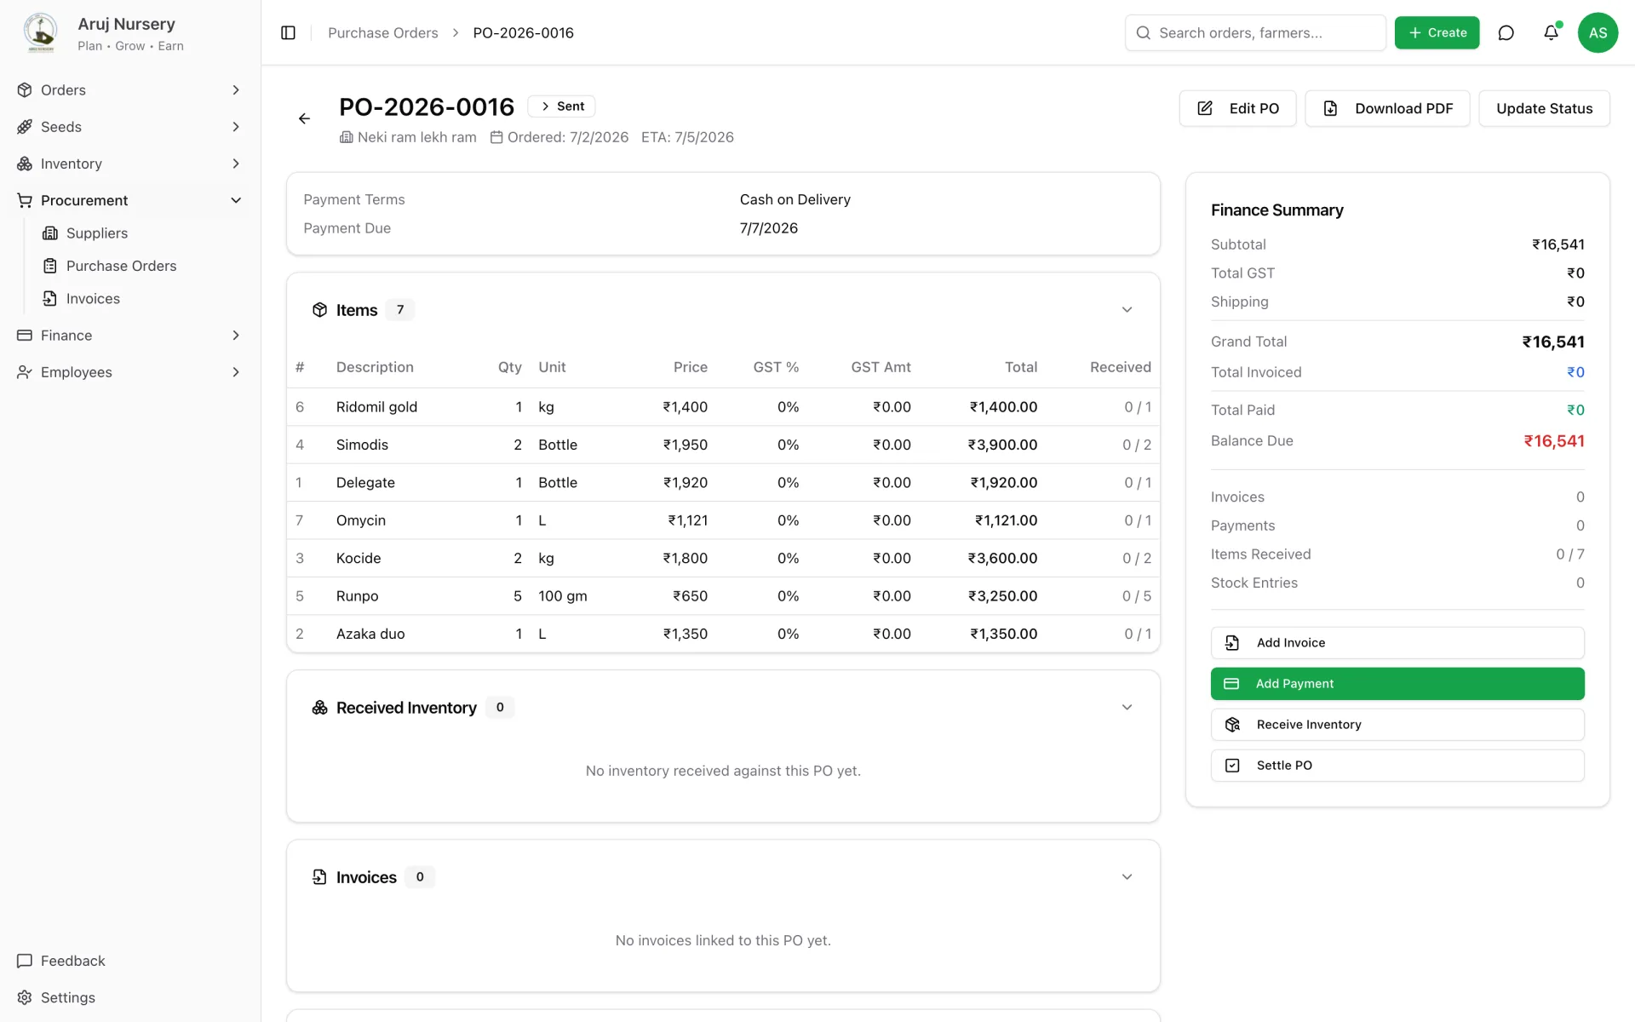Click the Aruj Nursery logo
The width and height of the screenshot is (1635, 1022).
coord(40,32)
